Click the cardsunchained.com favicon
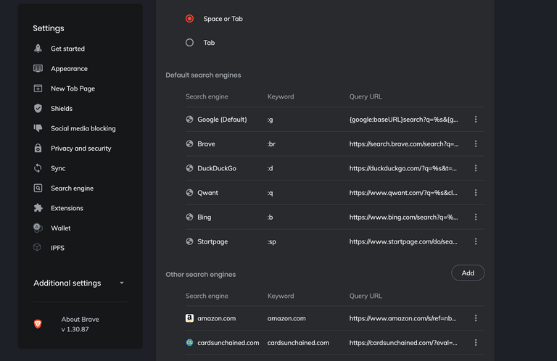557x361 pixels. (x=190, y=343)
